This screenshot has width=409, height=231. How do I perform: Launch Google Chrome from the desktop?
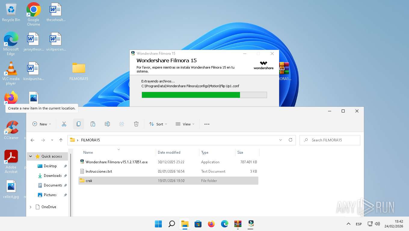[x=33, y=14]
